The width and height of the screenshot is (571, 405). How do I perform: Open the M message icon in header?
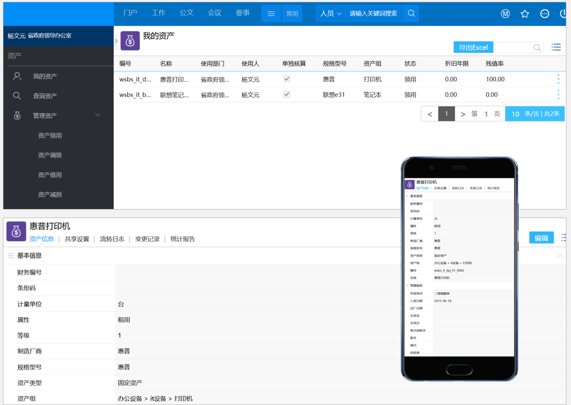505,14
